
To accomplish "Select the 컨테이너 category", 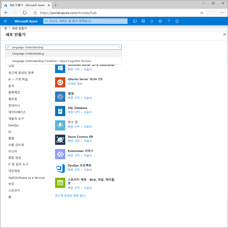I will [14, 105].
